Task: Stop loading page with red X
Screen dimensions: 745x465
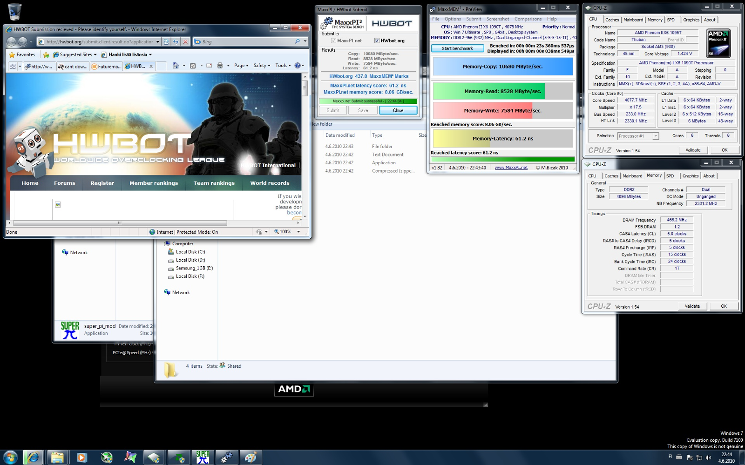Action: point(185,41)
